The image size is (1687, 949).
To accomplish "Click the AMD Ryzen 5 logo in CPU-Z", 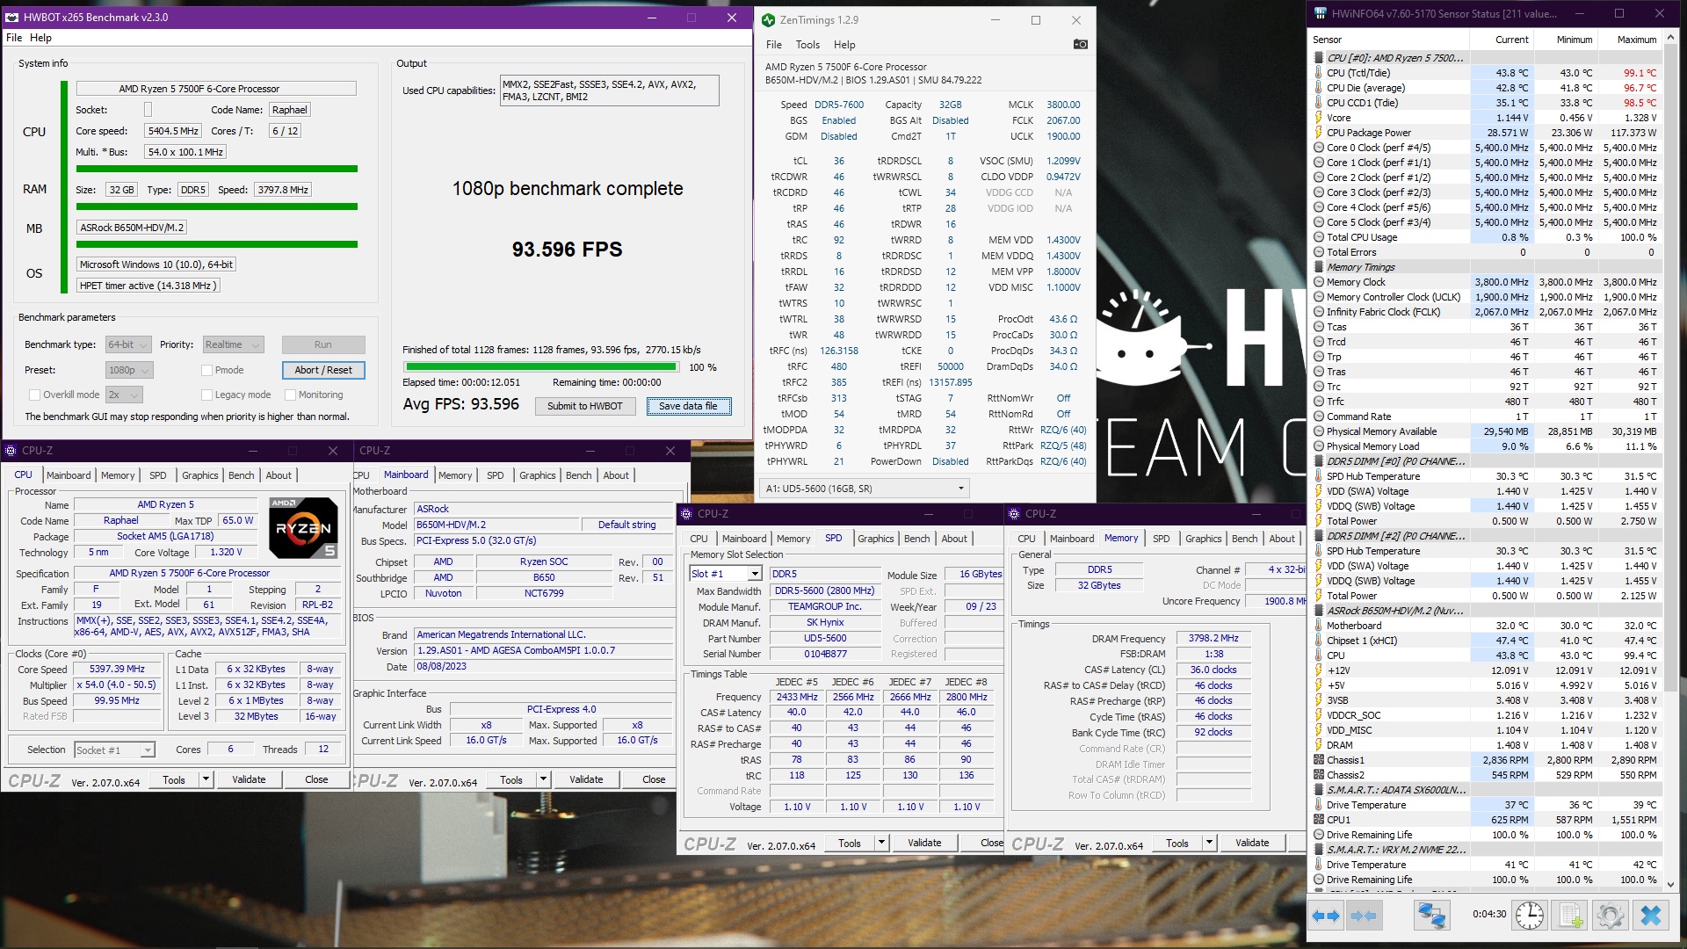I will tap(303, 528).
